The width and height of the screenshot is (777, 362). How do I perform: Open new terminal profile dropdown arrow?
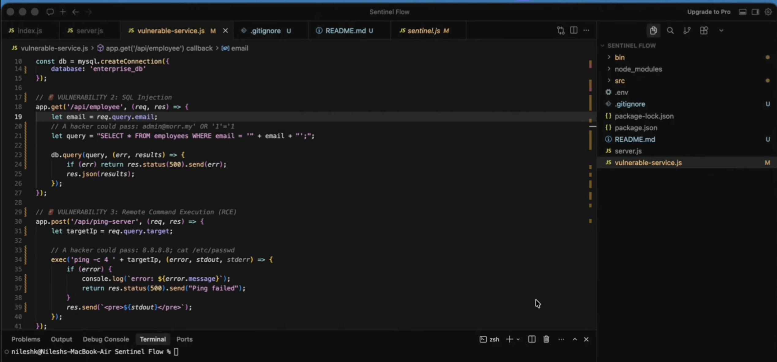518,339
